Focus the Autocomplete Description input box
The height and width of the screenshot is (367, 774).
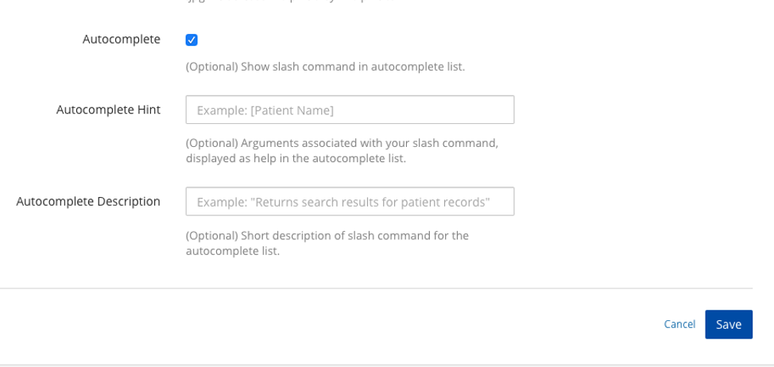350,202
